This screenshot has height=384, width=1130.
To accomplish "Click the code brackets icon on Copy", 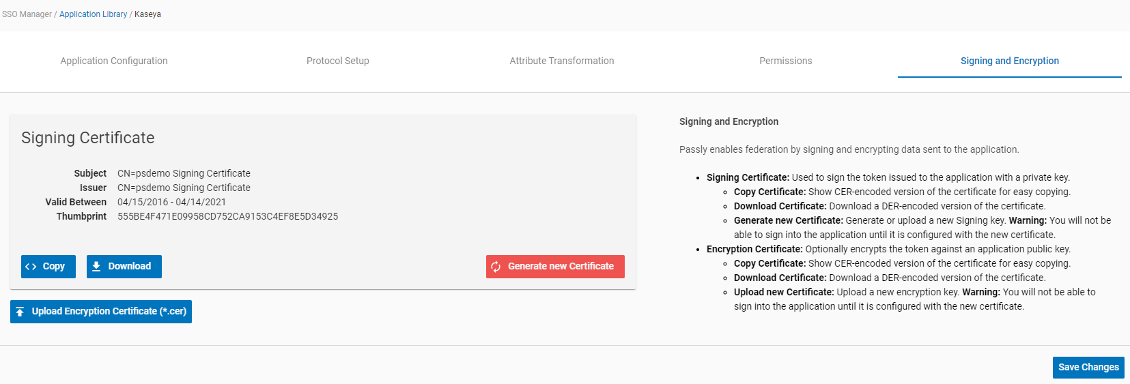I will pyautogui.click(x=31, y=267).
